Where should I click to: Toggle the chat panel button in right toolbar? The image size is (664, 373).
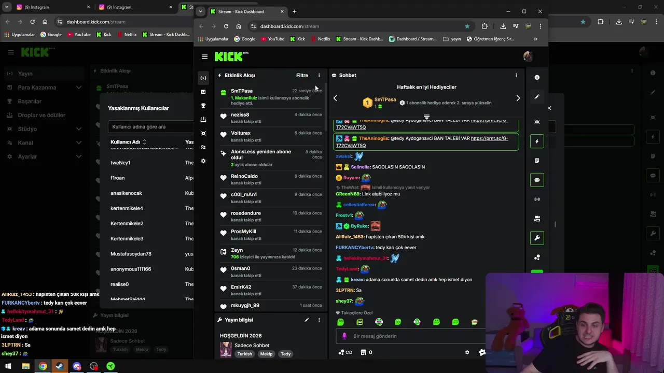(x=537, y=180)
